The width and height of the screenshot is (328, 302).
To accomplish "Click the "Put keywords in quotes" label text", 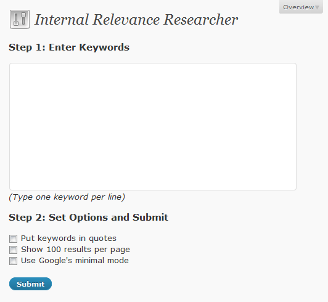I will pos(68,239).
